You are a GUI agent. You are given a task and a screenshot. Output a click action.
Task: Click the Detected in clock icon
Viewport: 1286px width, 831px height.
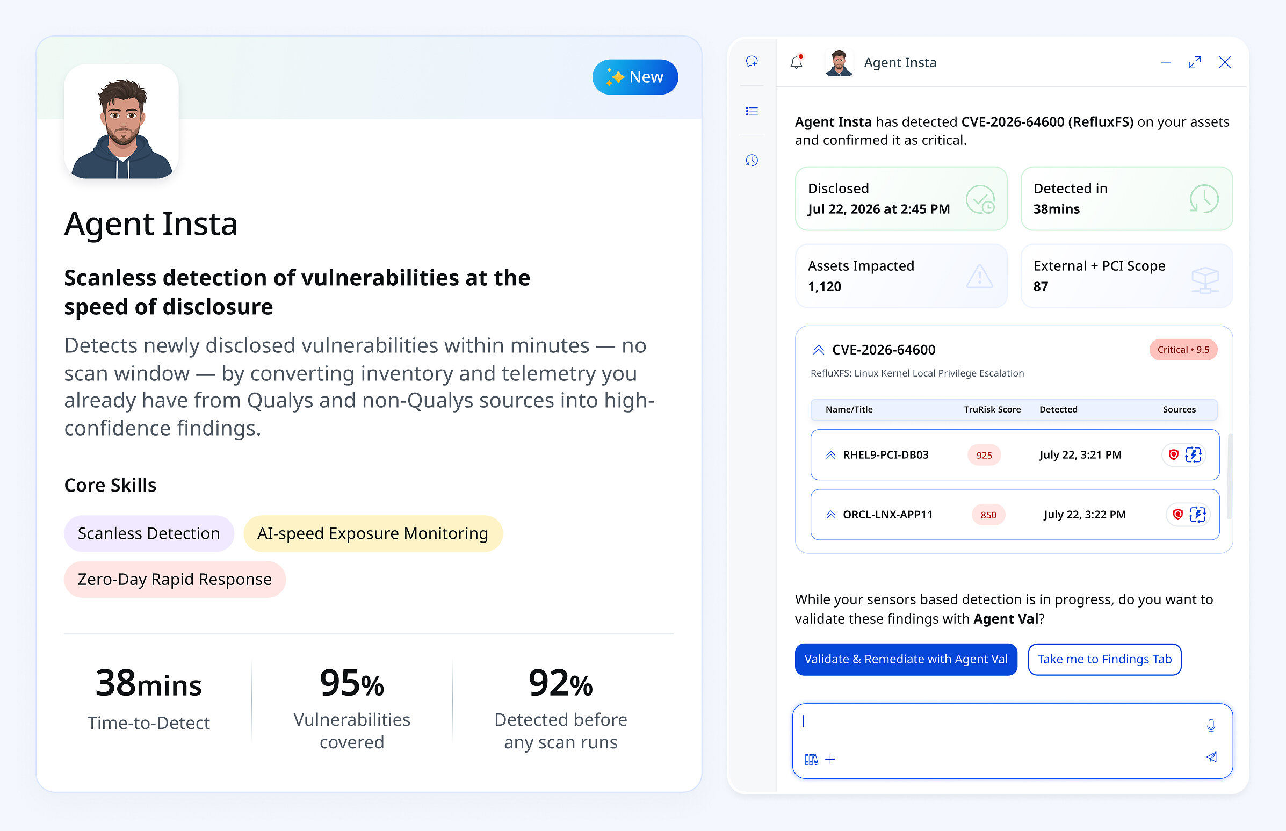tap(1204, 199)
